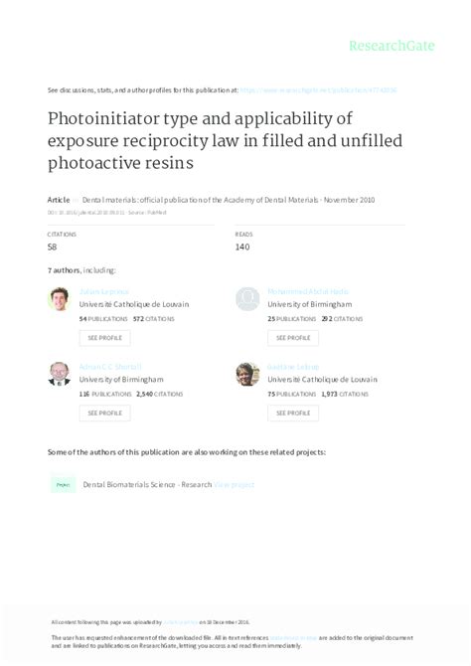Viewport: 471px width, 666px height.
Task: See profile of the author with 116 publications
Action: point(104,414)
